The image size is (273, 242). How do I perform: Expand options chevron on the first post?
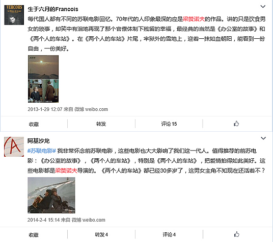(x=263, y=7)
